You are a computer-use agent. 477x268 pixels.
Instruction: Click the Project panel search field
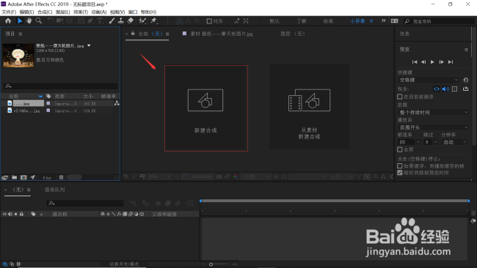pyautogui.click(x=60, y=86)
